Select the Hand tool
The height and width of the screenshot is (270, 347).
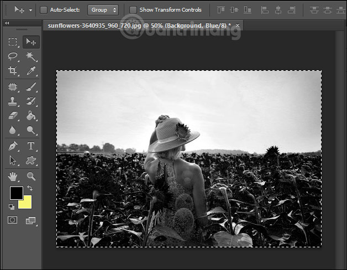click(x=13, y=176)
